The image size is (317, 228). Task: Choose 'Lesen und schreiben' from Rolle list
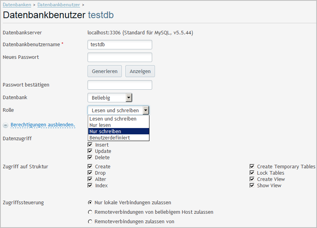[119, 119]
